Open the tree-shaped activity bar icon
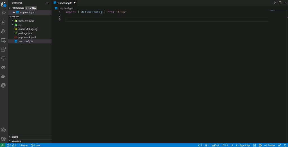The image size is (288, 147). (3, 58)
